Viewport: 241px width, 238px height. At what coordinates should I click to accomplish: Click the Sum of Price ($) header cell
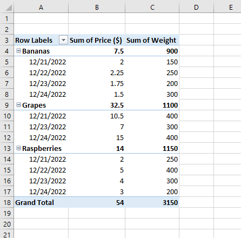click(97, 40)
